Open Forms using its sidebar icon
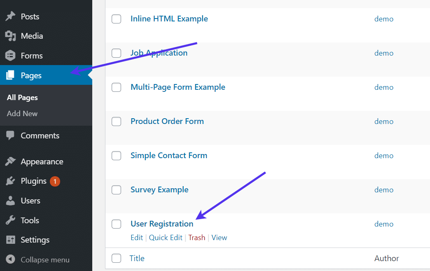Viewport: 430px width, 271px height. 11,56
